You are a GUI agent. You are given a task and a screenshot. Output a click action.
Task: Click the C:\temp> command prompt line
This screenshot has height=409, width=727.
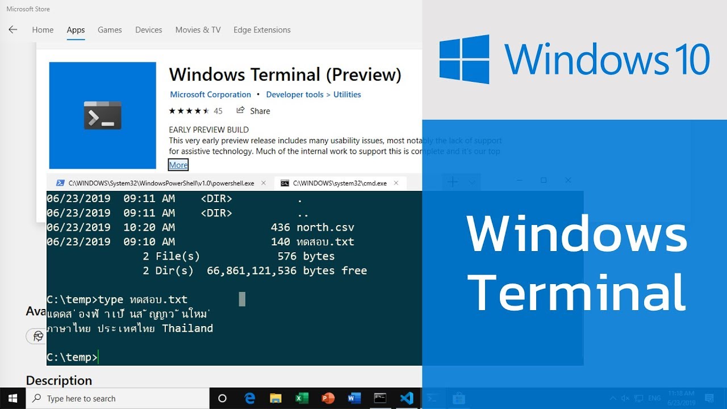tap(72, 357)
